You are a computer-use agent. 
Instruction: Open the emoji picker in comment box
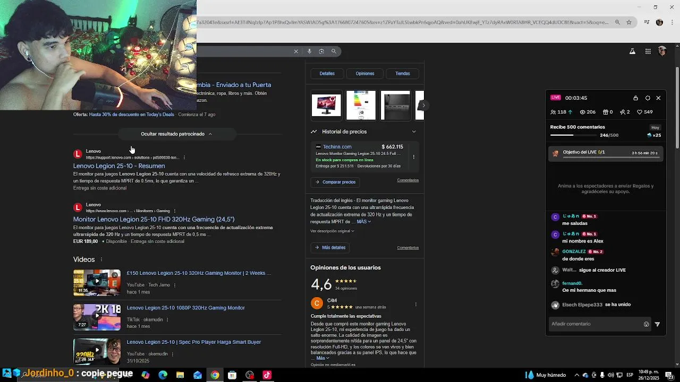(646, 324)
